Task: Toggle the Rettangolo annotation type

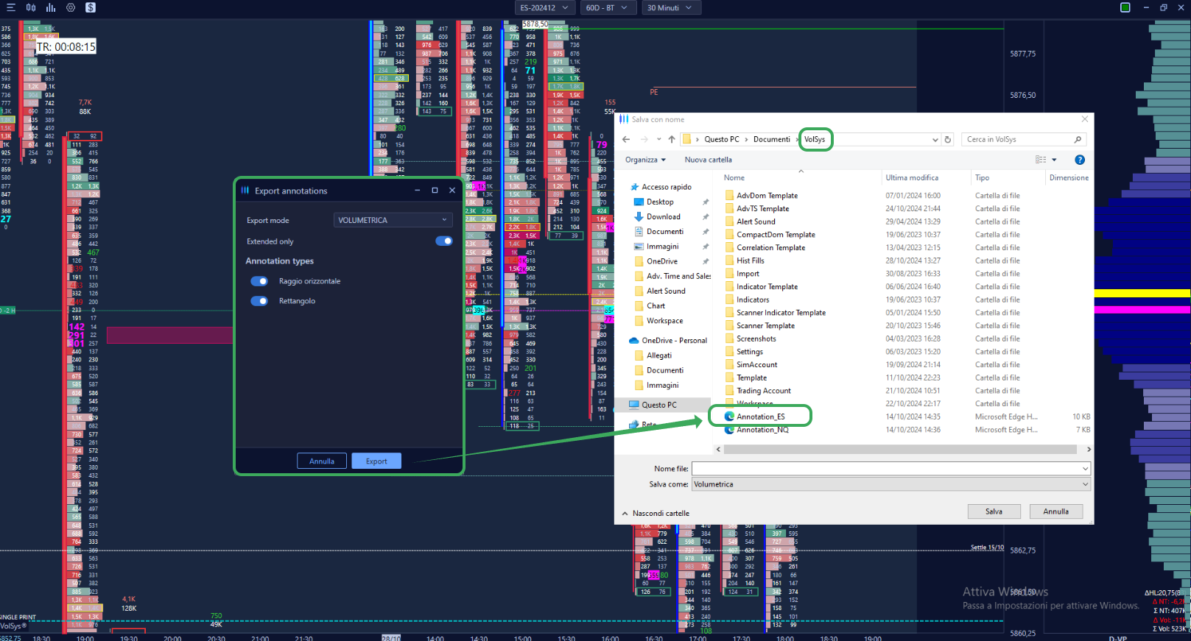Action: pyautogui.click(x=259, y=301)
